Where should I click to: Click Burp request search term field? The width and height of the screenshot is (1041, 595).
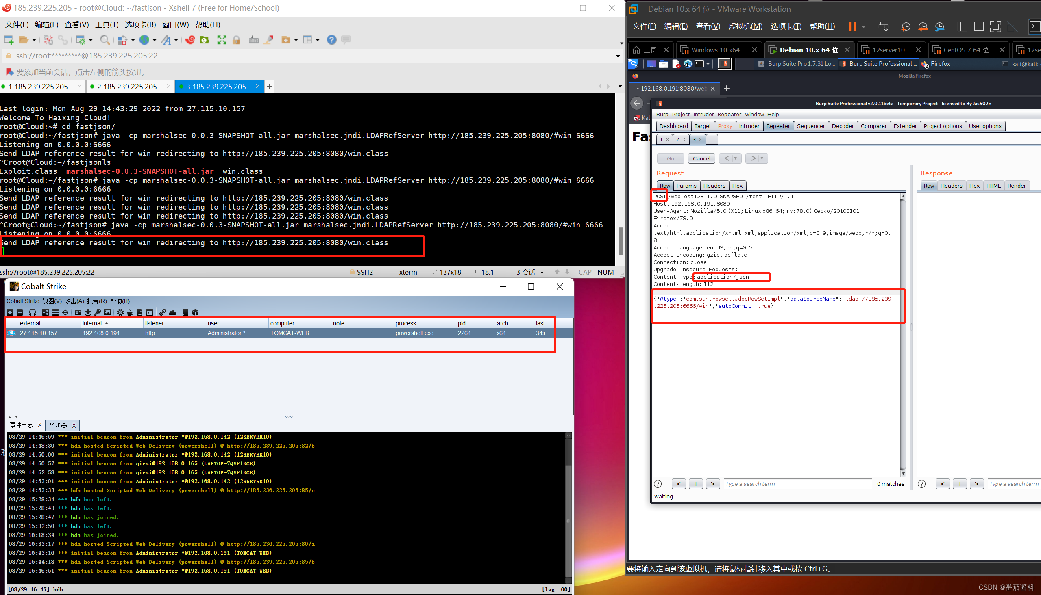(x=797, y=484)
